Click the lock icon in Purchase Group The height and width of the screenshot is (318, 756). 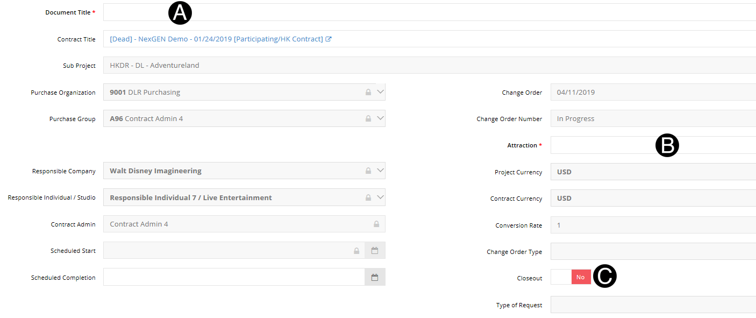pos(368,119)
